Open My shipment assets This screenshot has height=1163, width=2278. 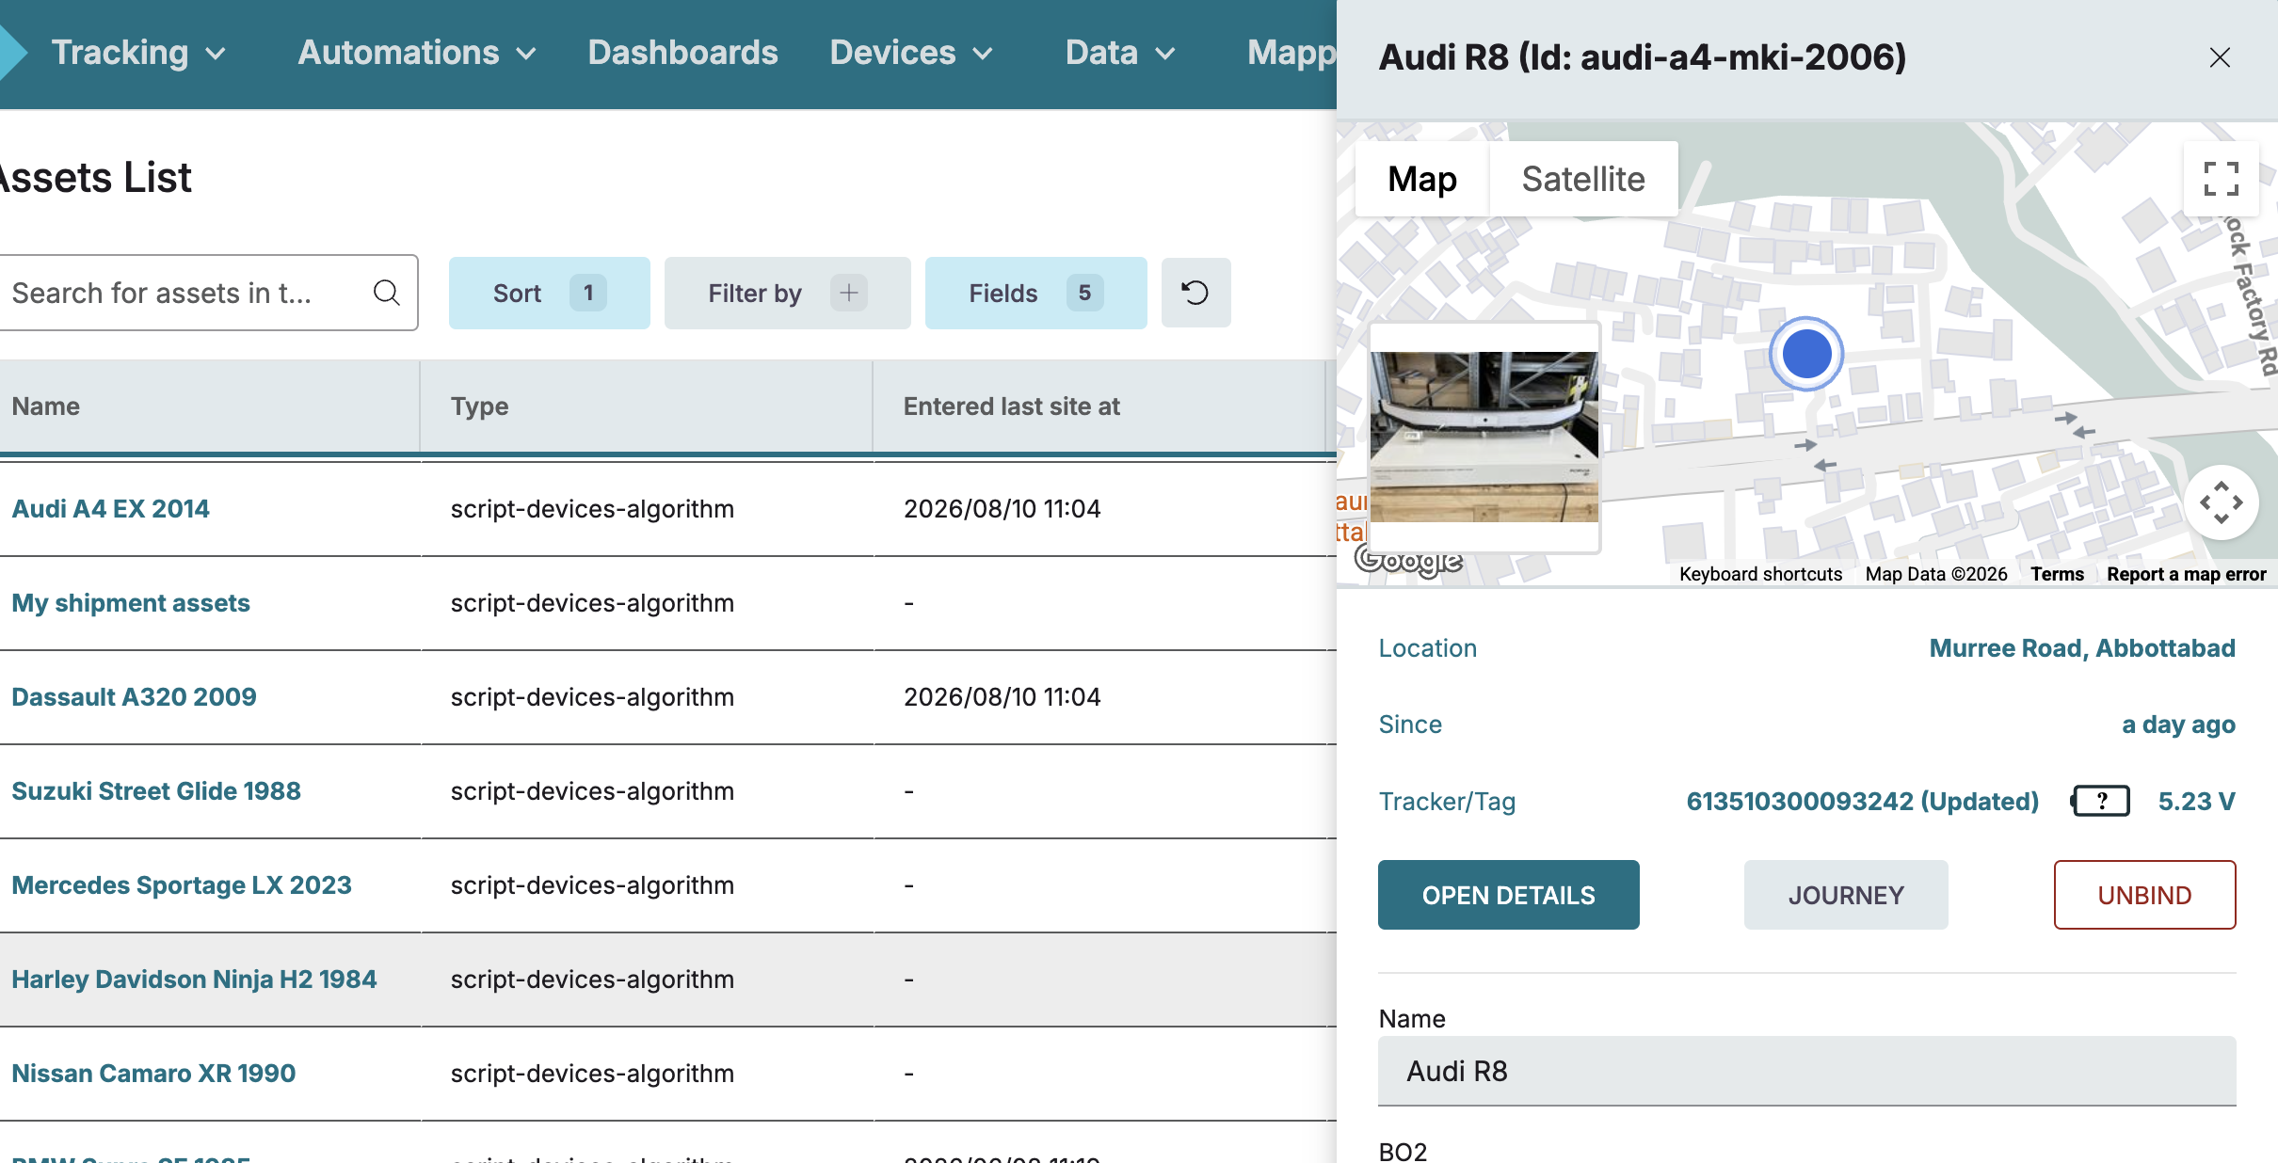tap(131, 603)
